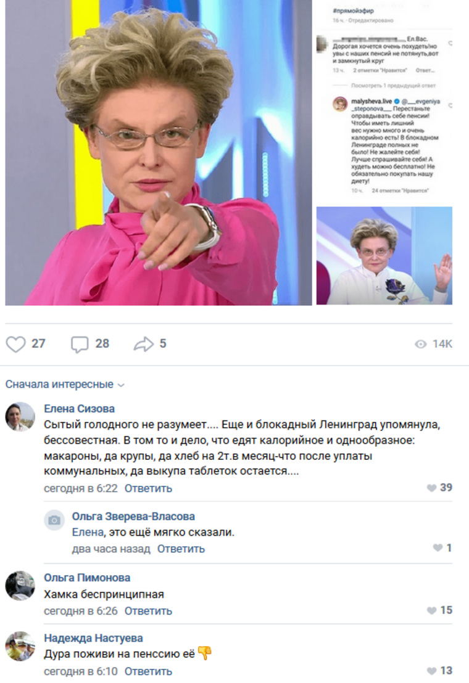Click chevron next to Сначала интересные
The width and height of the screenshot is (469, 683).
(x=121, y=385)
